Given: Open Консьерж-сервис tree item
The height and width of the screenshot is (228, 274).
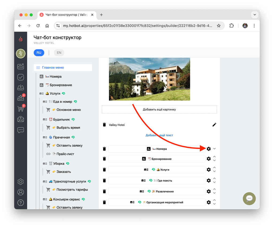Looking at the screenshot, I should click(64, 199).
